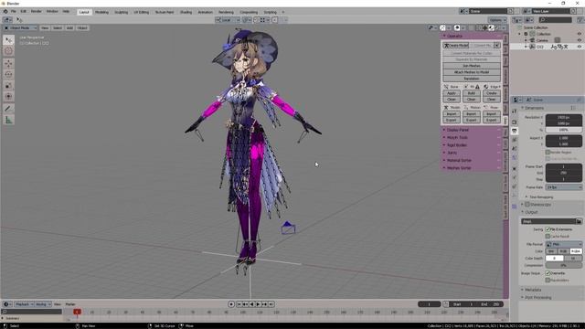Jump to the timeline start frame
Viewport: 585px width, 329px height.
click(x=239, y=304)
